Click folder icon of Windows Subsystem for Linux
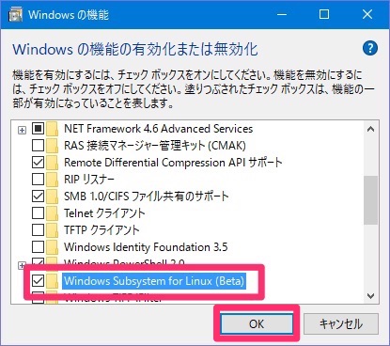The width and height of the screenshot is (390, 346). coord(52,281)
